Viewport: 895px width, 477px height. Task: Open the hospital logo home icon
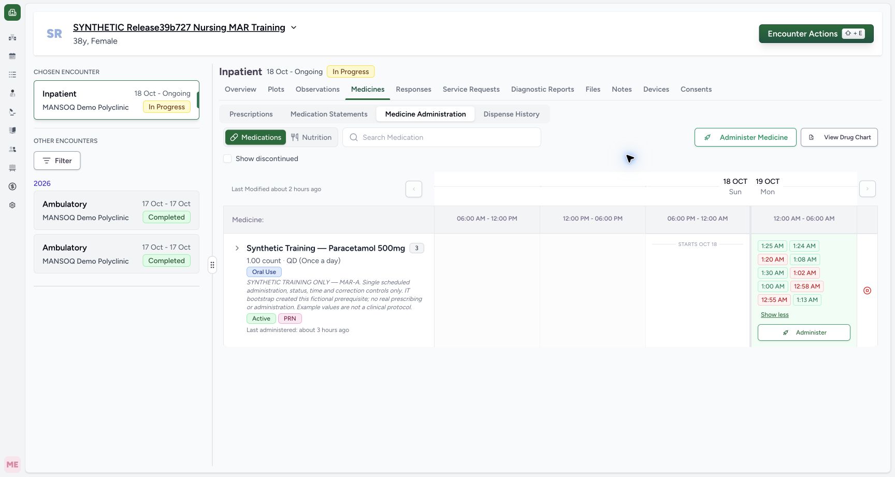[12, 12]
